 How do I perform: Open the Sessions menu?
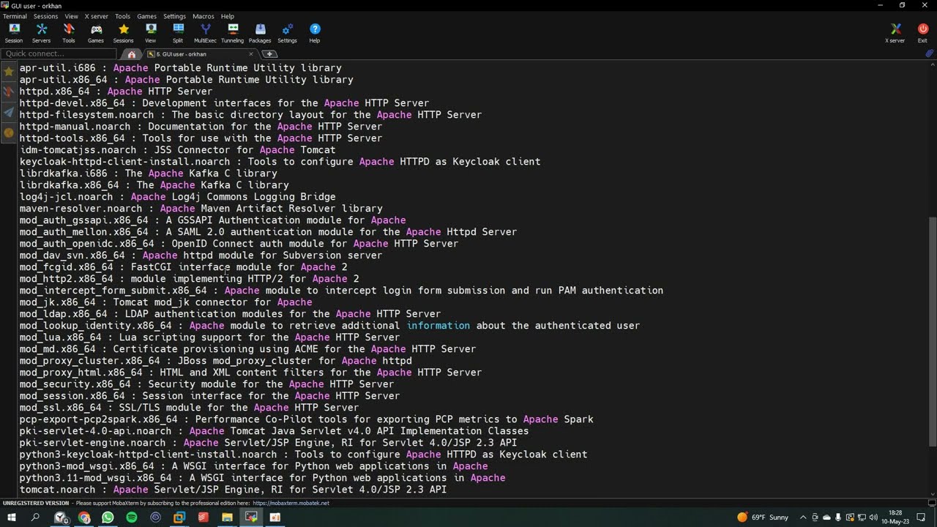pos(45,16)
